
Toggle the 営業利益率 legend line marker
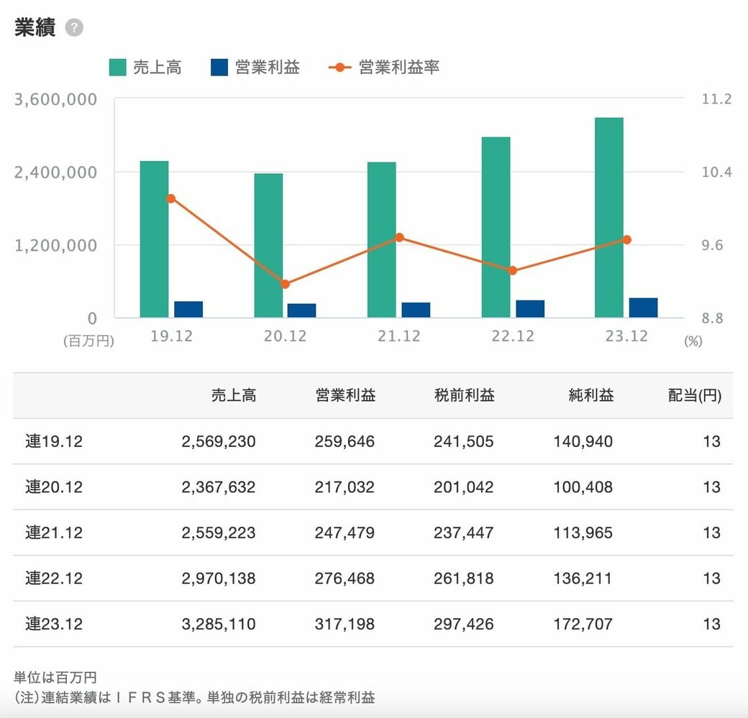pyautogui.click(x=339, y=68)
